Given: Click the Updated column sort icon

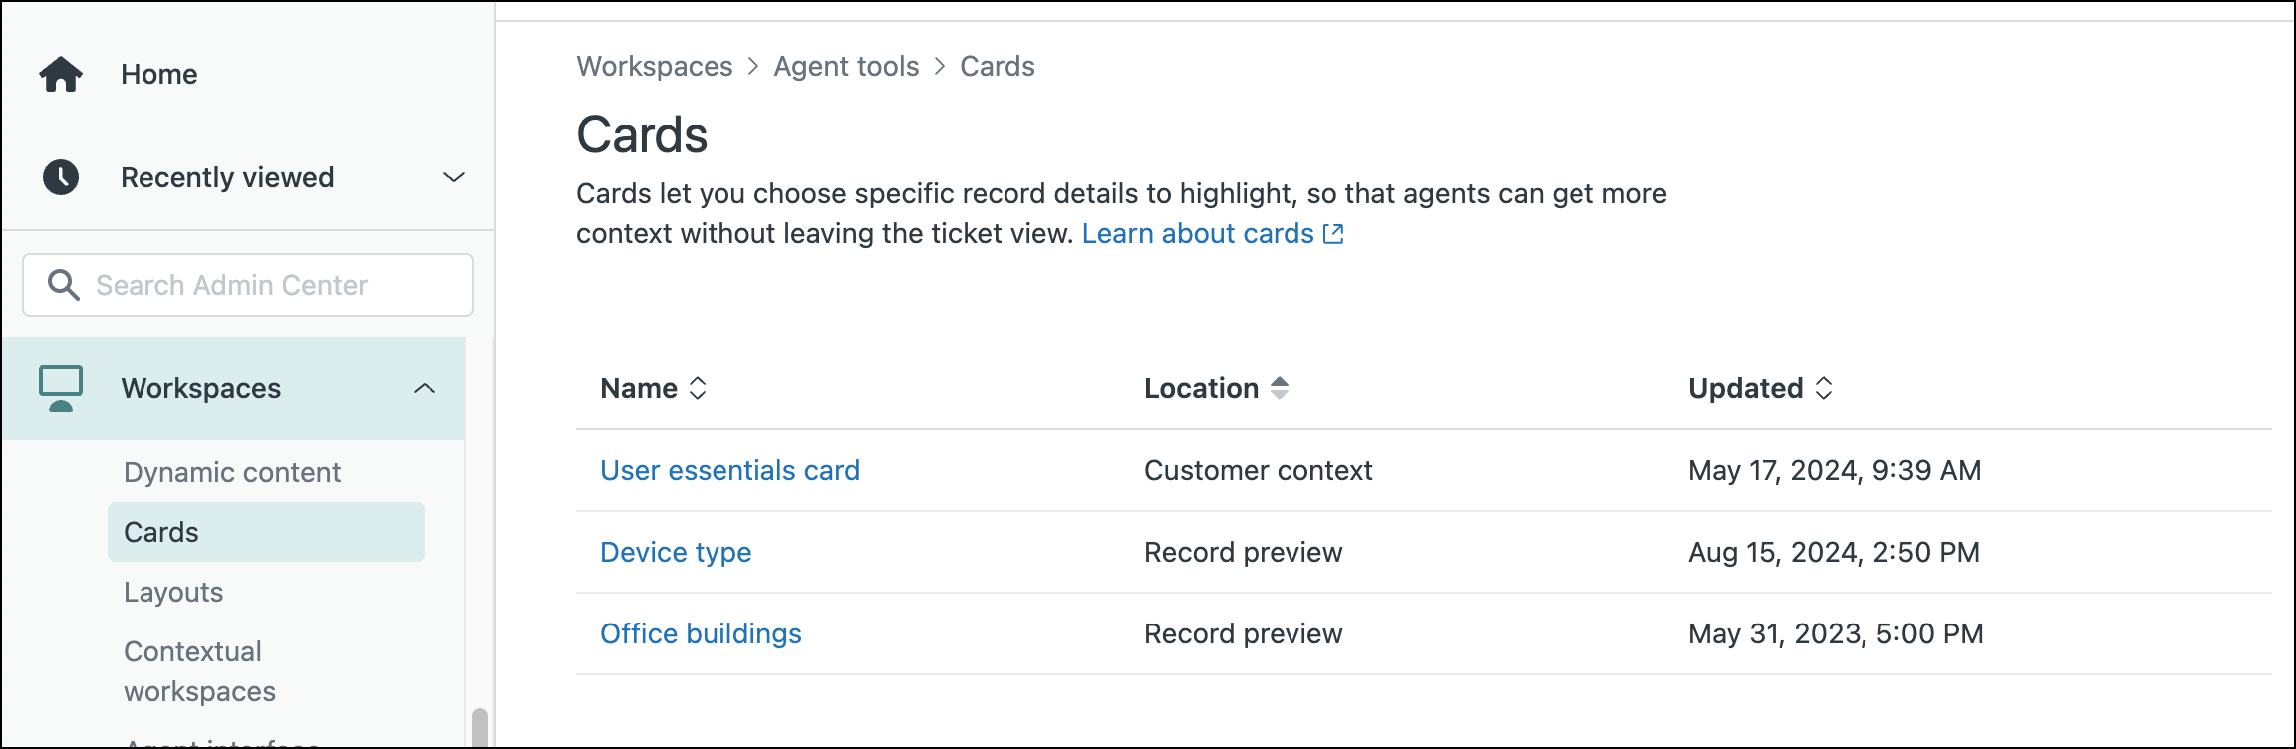Looking at the screenshot, I should [1824, 388].
